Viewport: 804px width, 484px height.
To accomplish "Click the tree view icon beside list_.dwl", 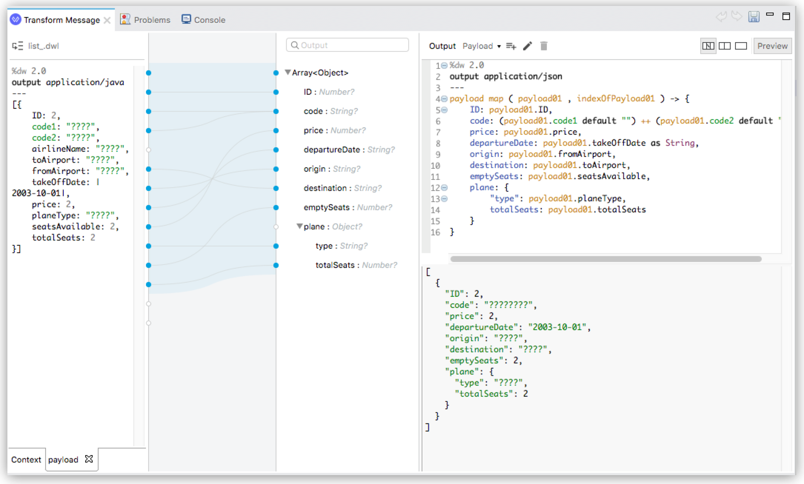I will (x=17, y=46).
